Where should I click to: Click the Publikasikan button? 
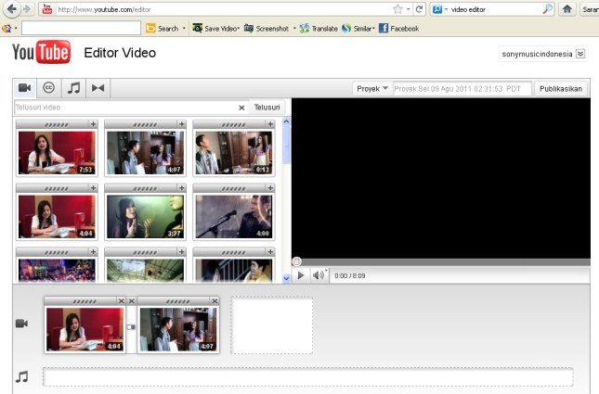(x=560, y=89)
